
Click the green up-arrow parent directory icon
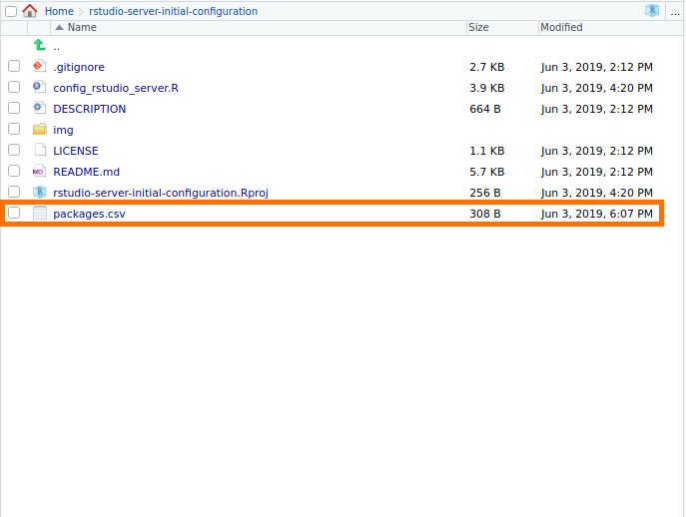pos(39,45)
